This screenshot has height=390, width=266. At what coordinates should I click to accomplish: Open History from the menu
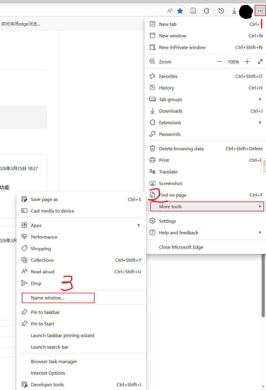click(206, 88)
